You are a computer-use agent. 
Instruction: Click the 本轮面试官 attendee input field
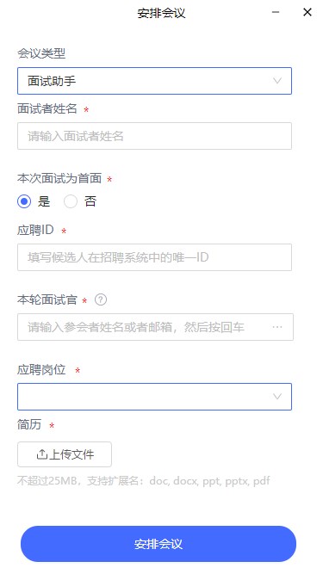155,327
